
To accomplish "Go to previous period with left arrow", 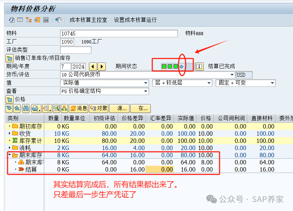I will [93, 66].
